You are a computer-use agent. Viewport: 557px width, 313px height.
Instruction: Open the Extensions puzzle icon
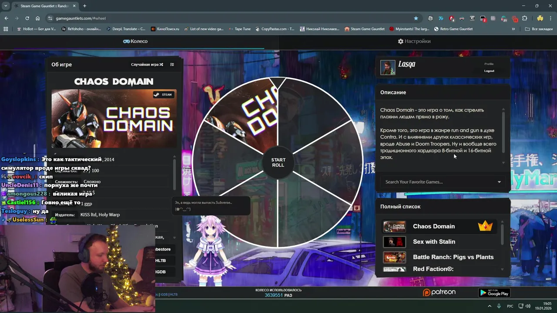[524, 18]
